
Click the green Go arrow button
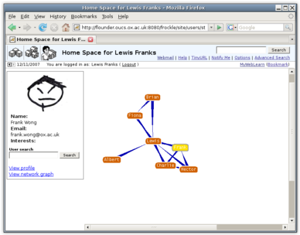click(x=219, y=27)
